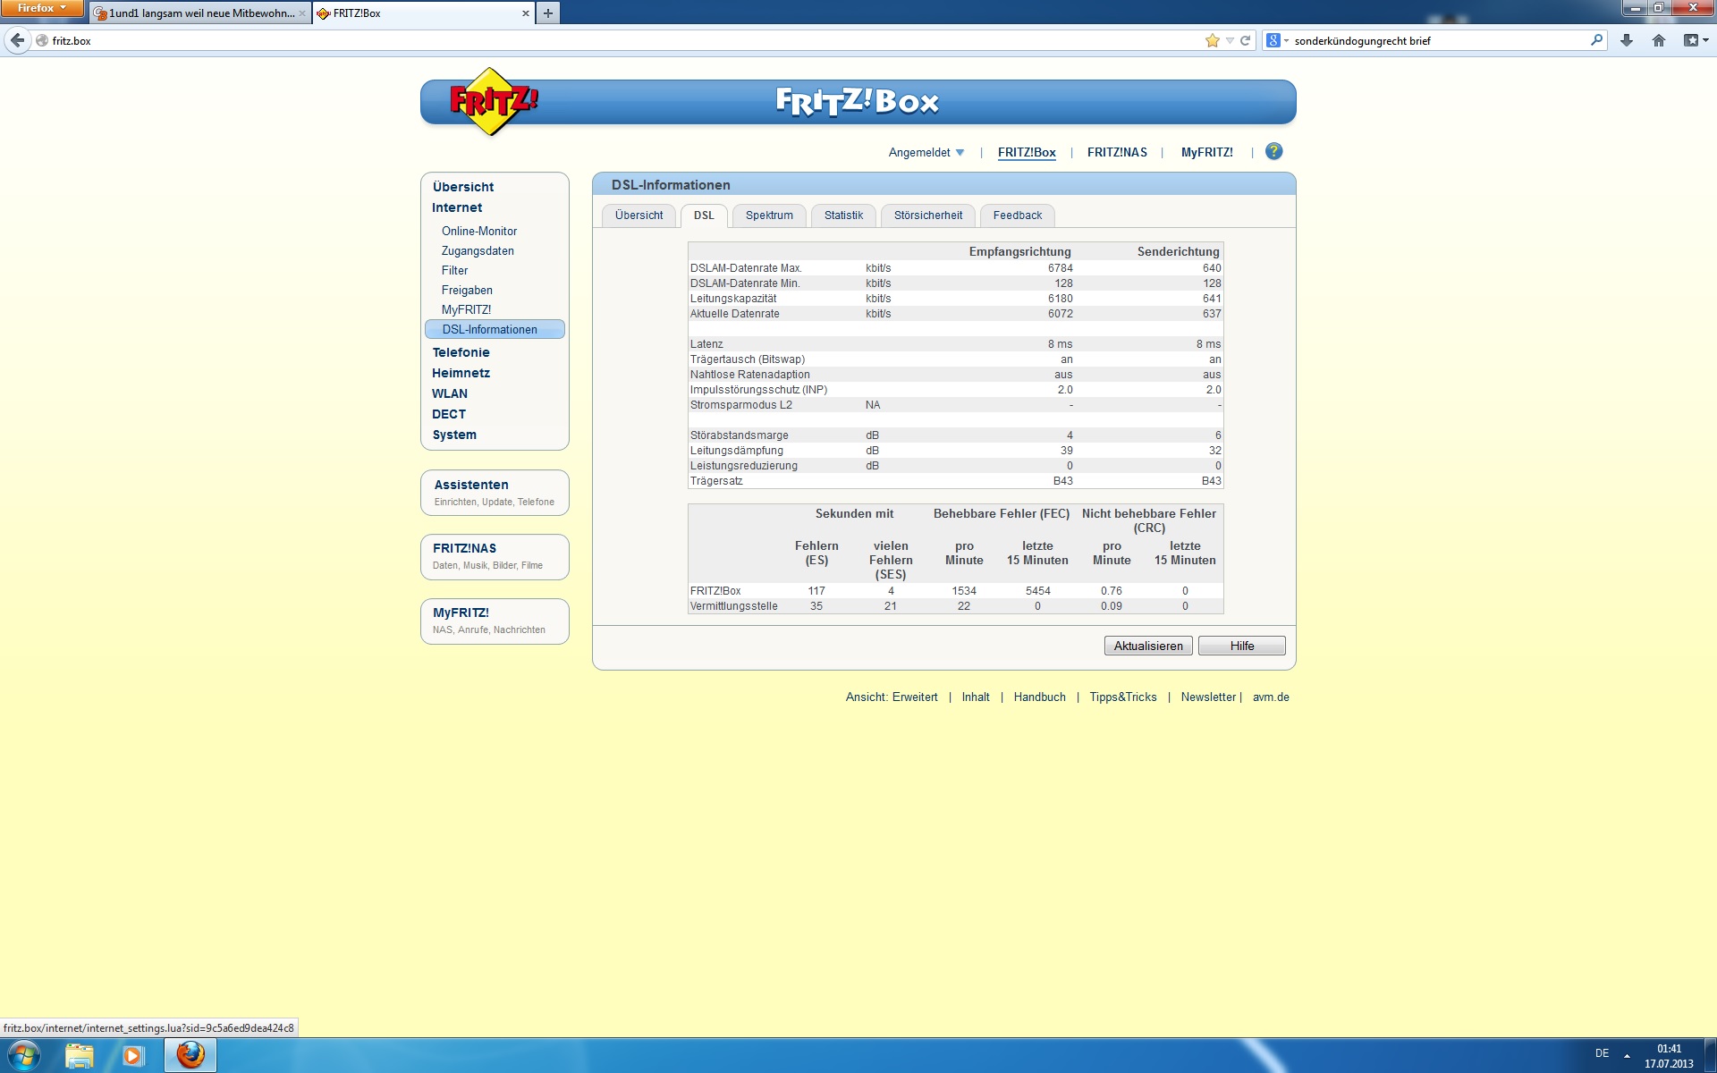1717x1073 pixels.
Task: Open the Windows Start menu orb
Action: 24,1056
